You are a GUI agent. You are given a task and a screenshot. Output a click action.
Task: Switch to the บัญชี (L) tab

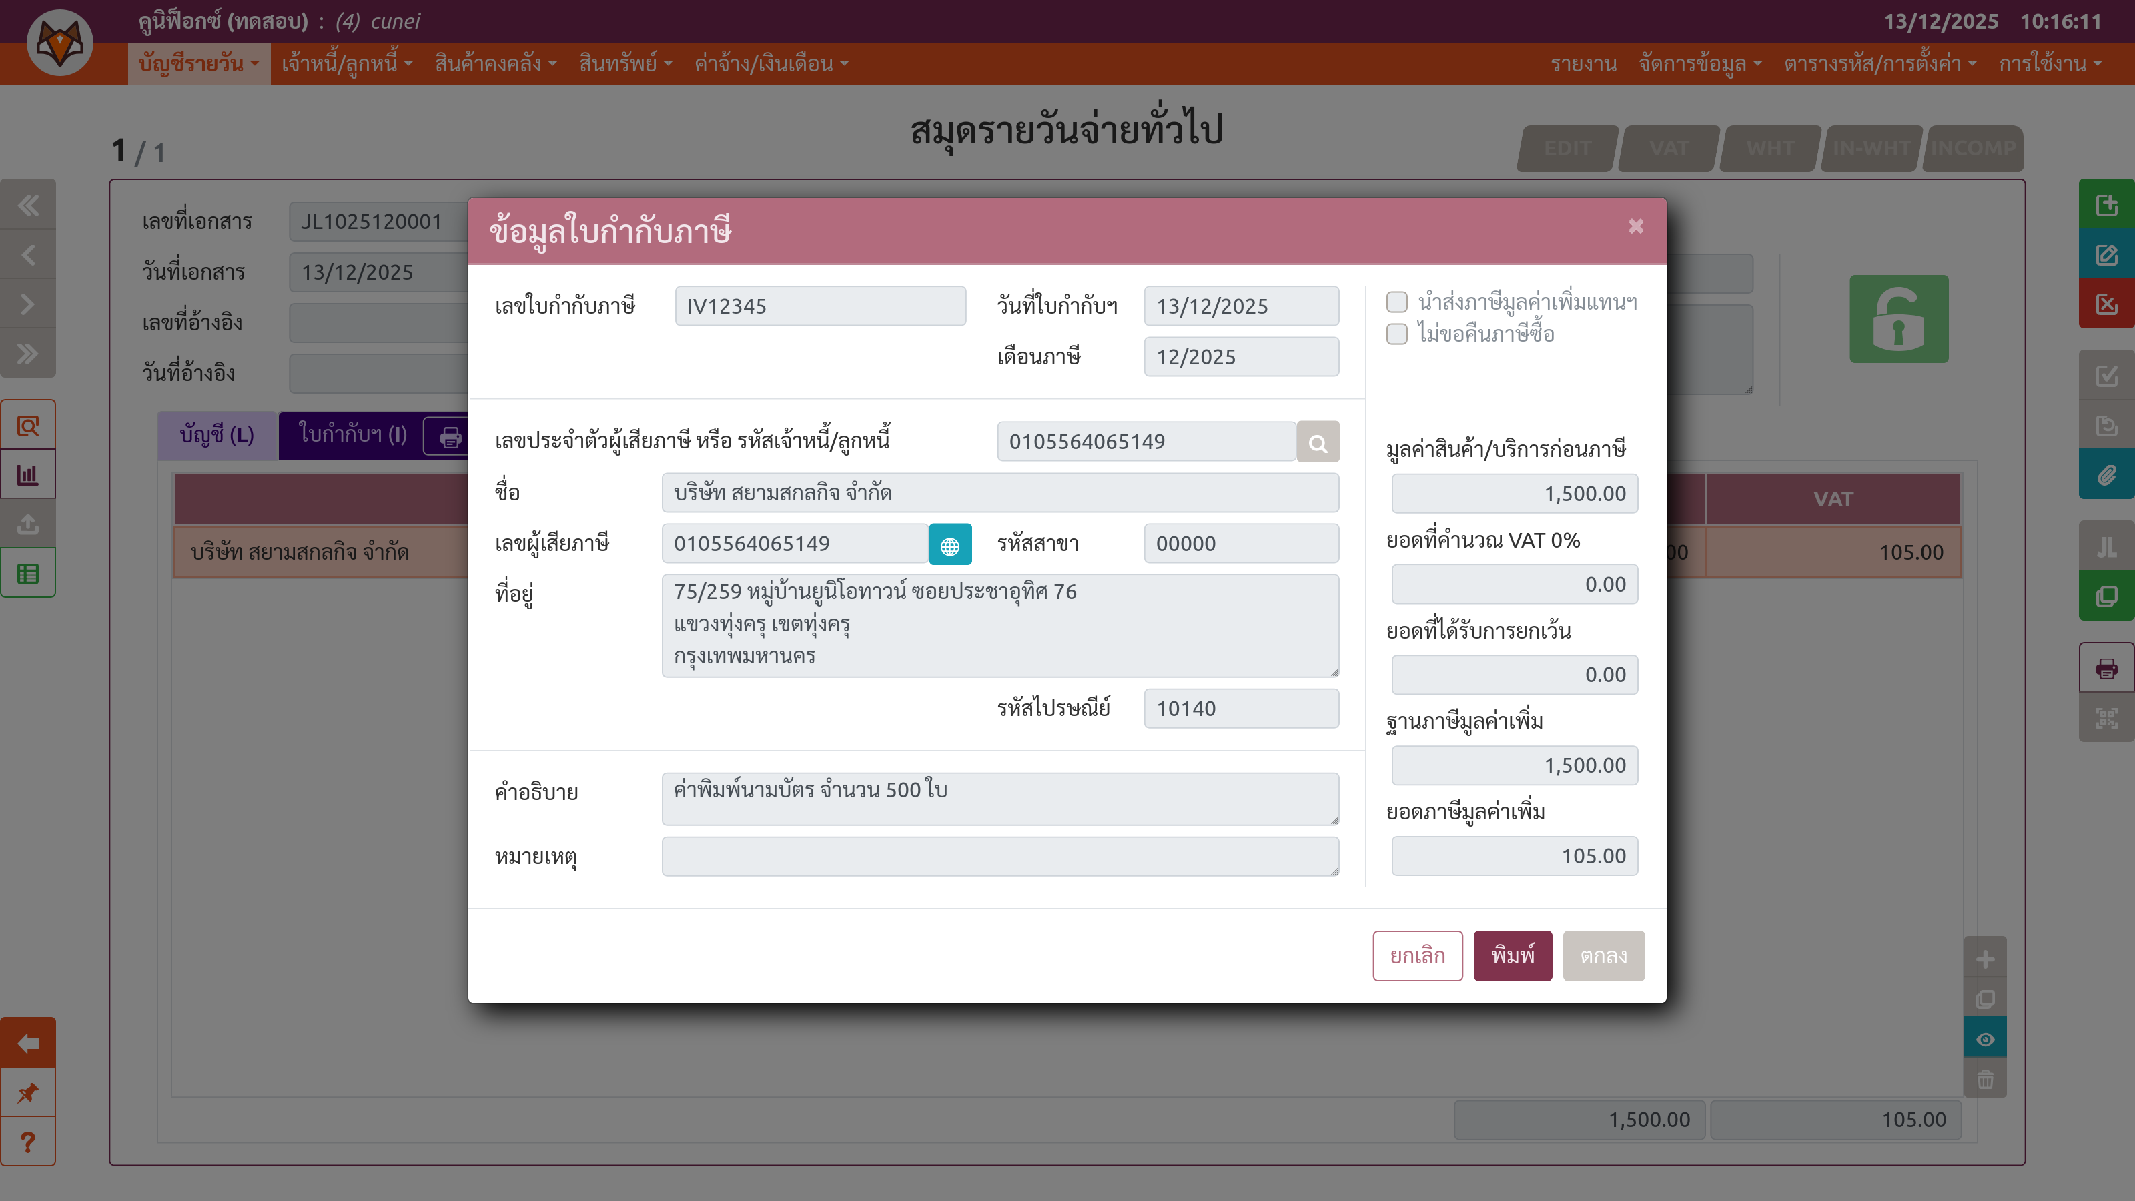coord(217,435)
